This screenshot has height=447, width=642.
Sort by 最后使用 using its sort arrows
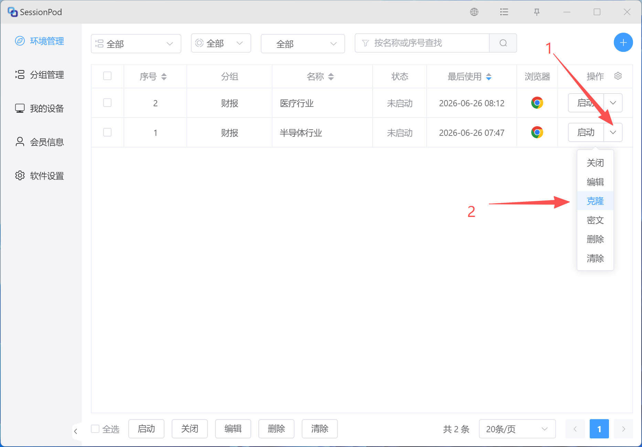pos(489,76)
